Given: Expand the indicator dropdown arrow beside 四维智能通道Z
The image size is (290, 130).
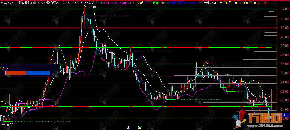Looking at the screenshot, I should tap(35, 3).
